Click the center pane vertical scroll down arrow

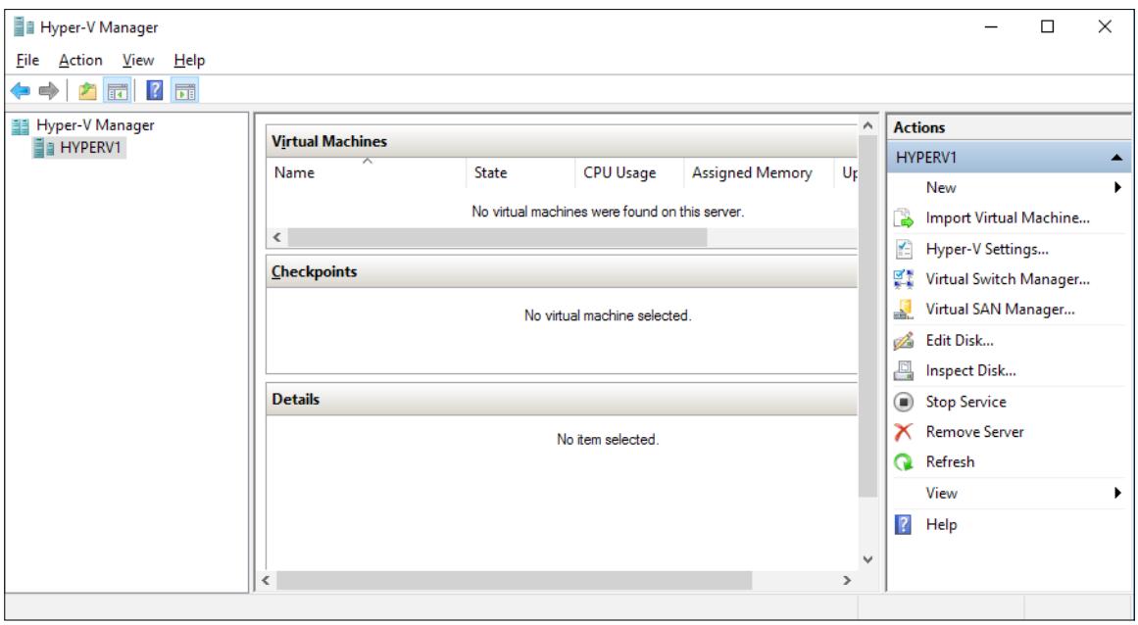pos(867,559)
